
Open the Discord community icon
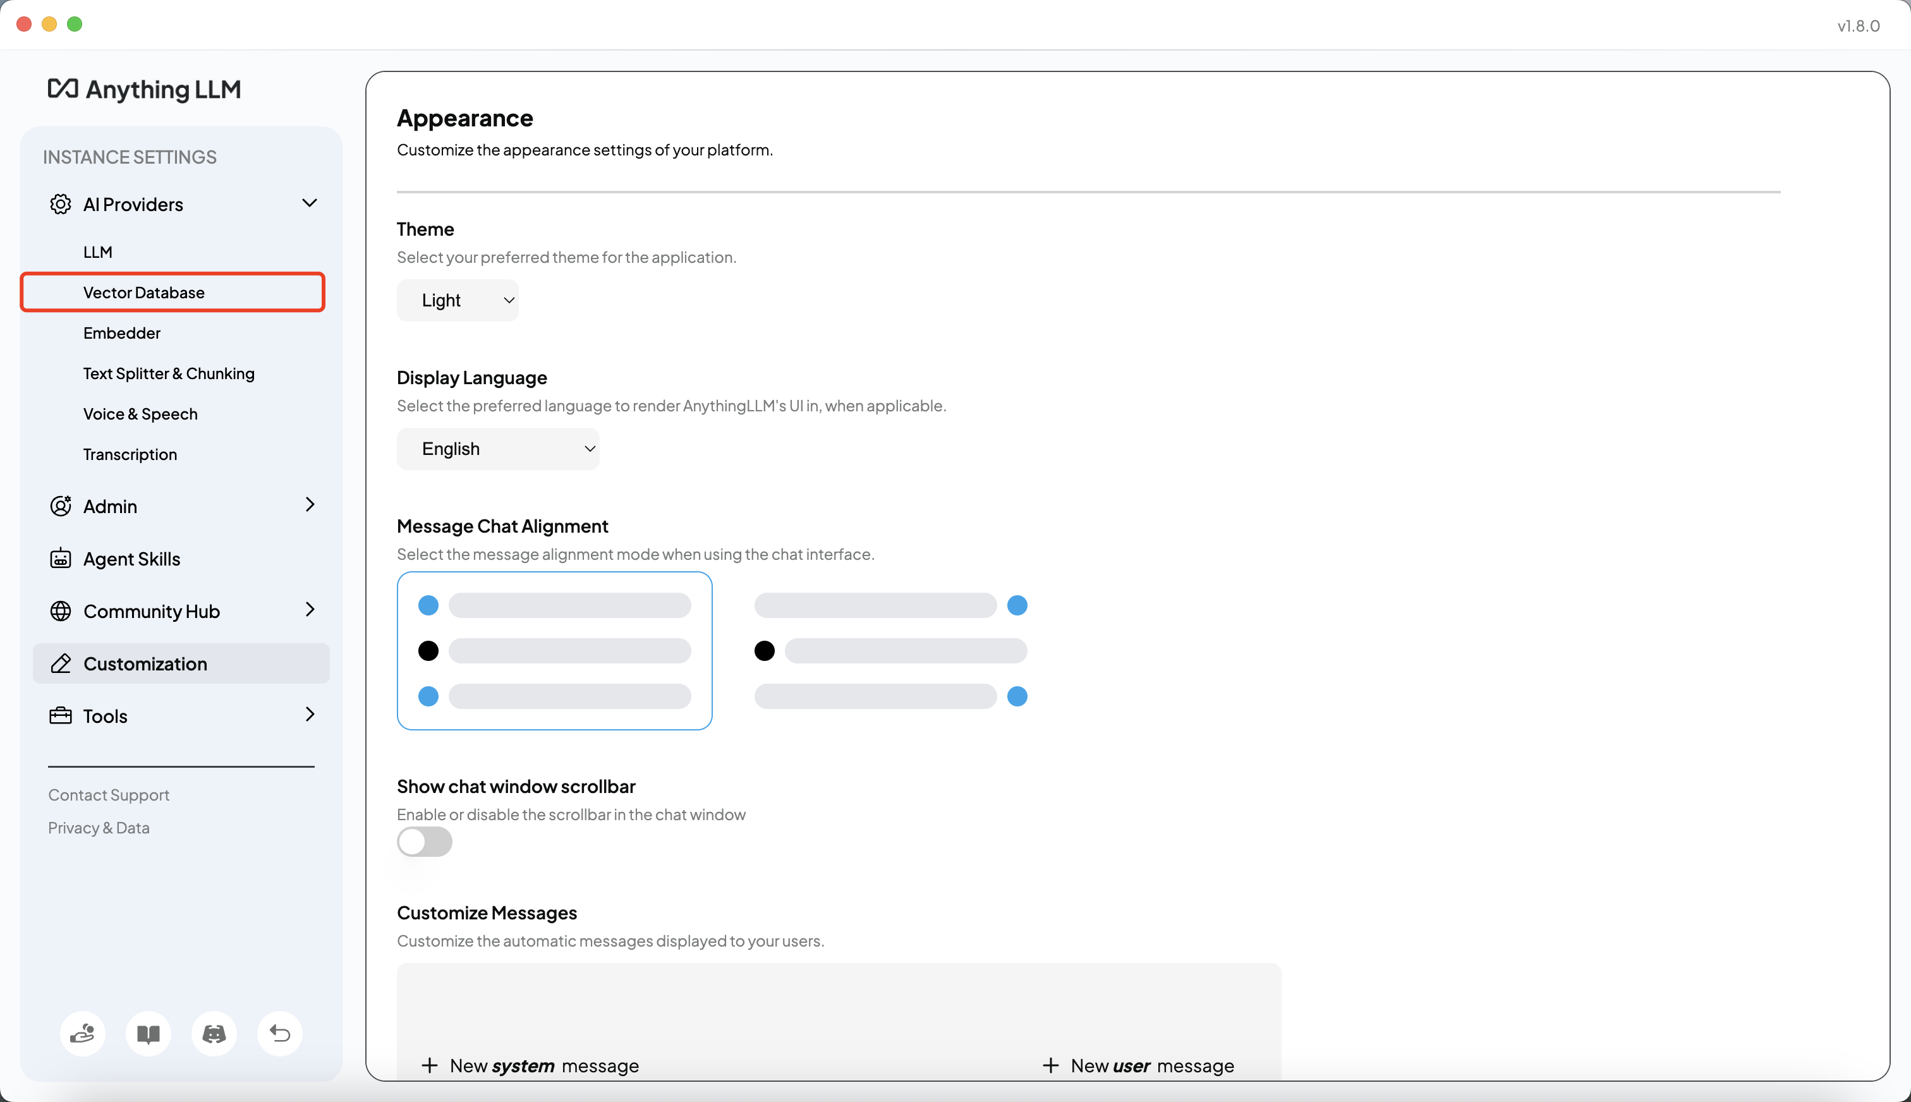pyautogui.click(x=214, y=1033)
